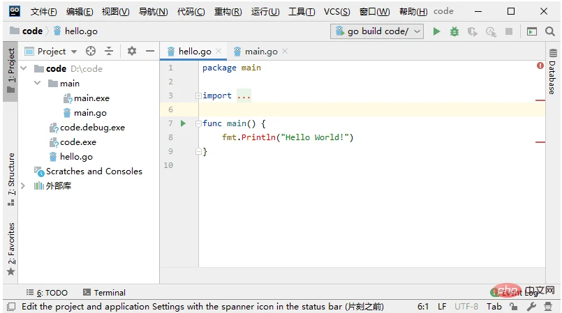This screenshot has height=313, width=562.
Task: Hide the Project panel with the minus icon
Action: pos(150,51)
